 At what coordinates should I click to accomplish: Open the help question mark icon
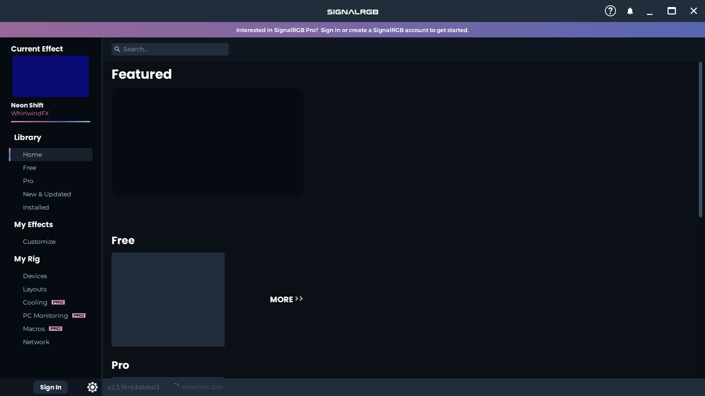coord(610,11)
